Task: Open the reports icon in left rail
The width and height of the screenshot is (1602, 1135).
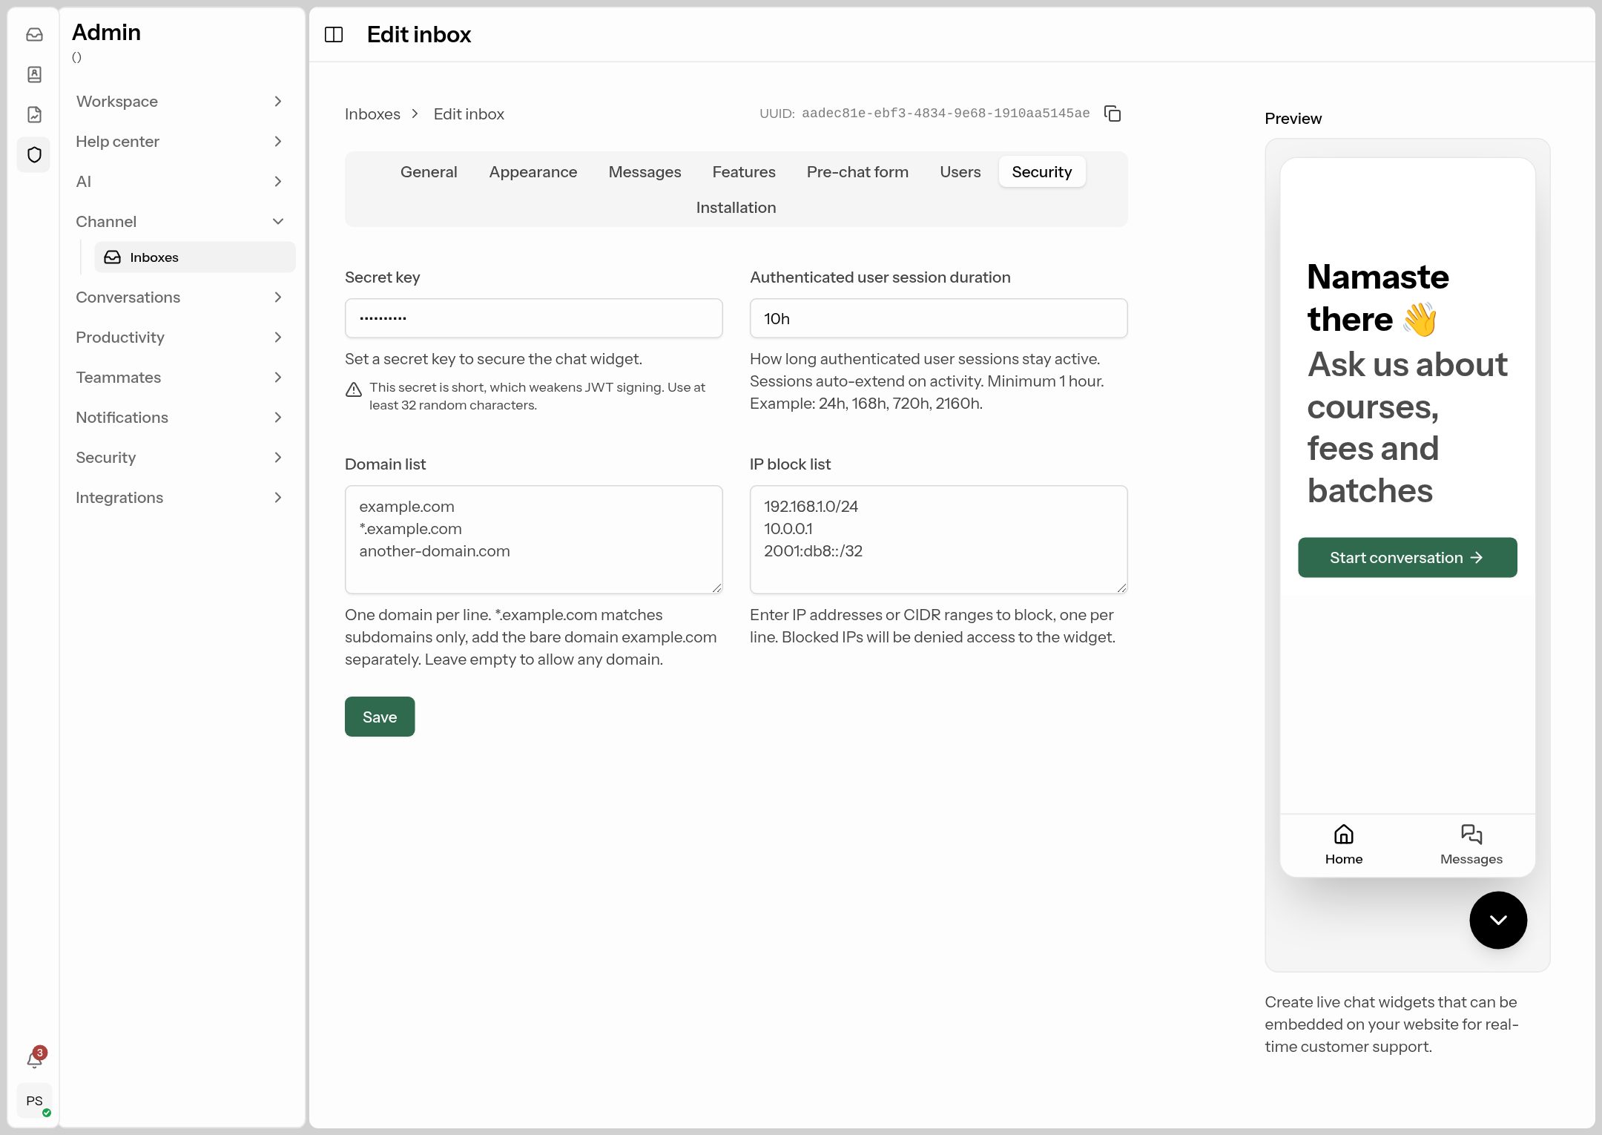Action: 34,115
